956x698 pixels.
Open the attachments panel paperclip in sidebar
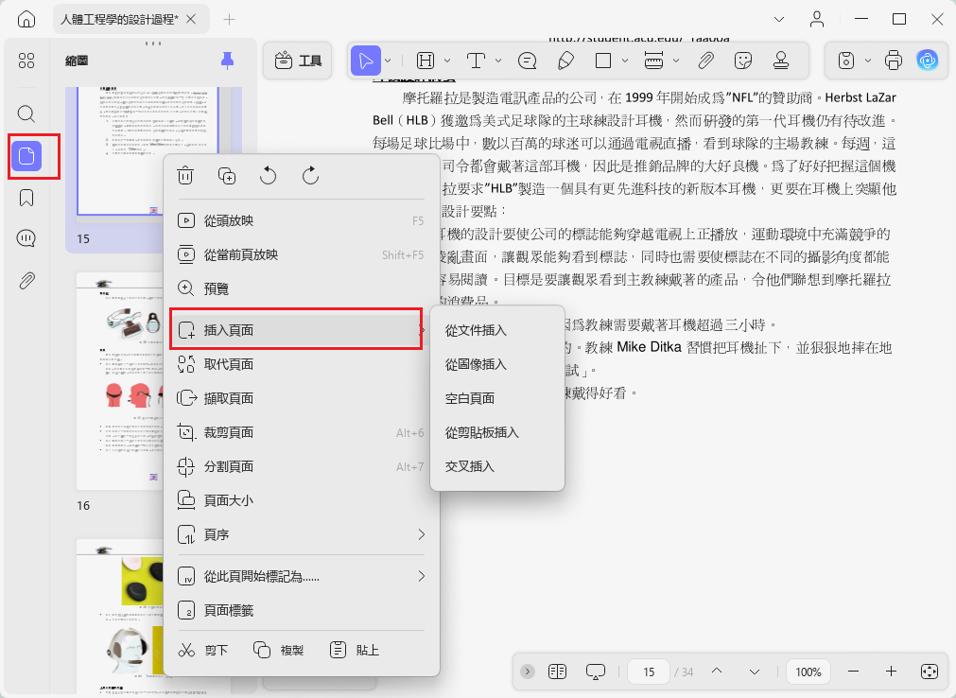(26, 280)
